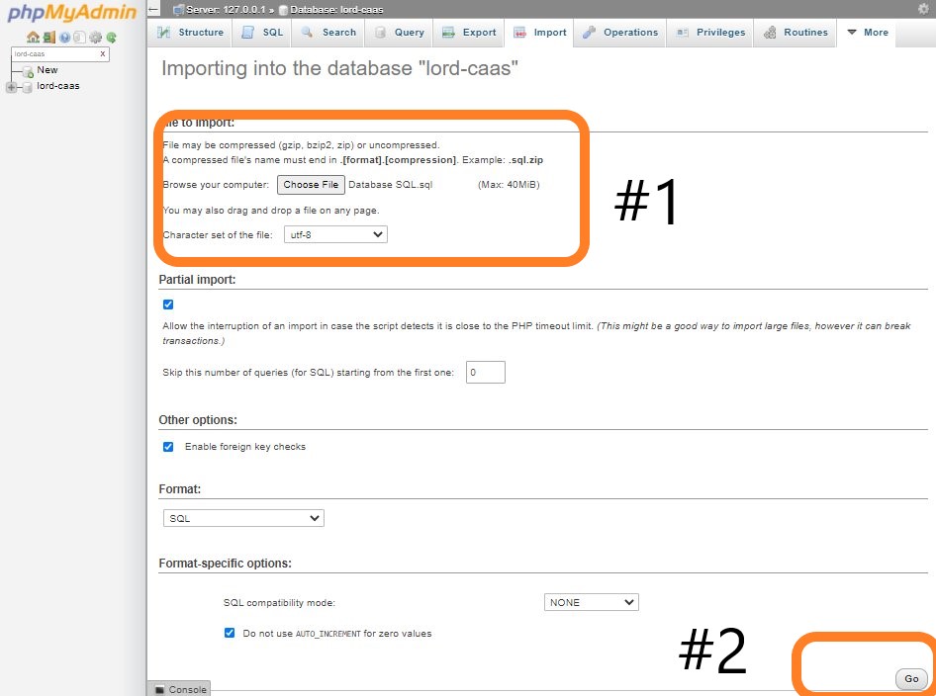The width and height of the screenshot is (936, 696).
Task: Open the SQL Format dropdown
Action: pos(243,518)
